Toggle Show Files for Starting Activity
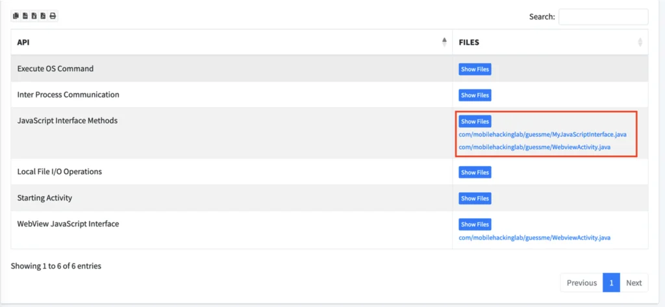Image resolution: width=665 pixels, height=307 pixels. [x=475, y=199]
